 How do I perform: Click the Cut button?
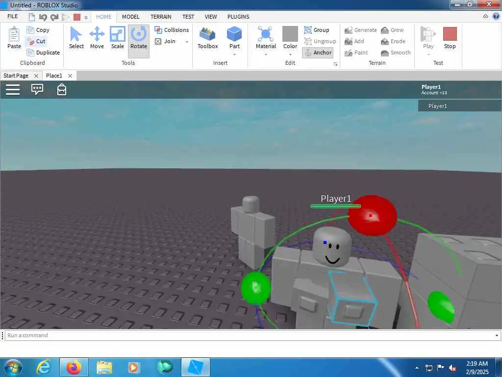36,41
